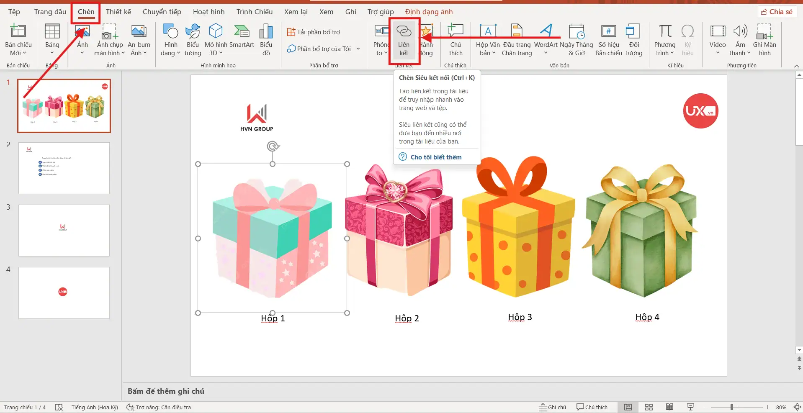The height and width of the screenshot is (413, 803).
Task: Insert a Chú thích comment
Action: point(456,40)
